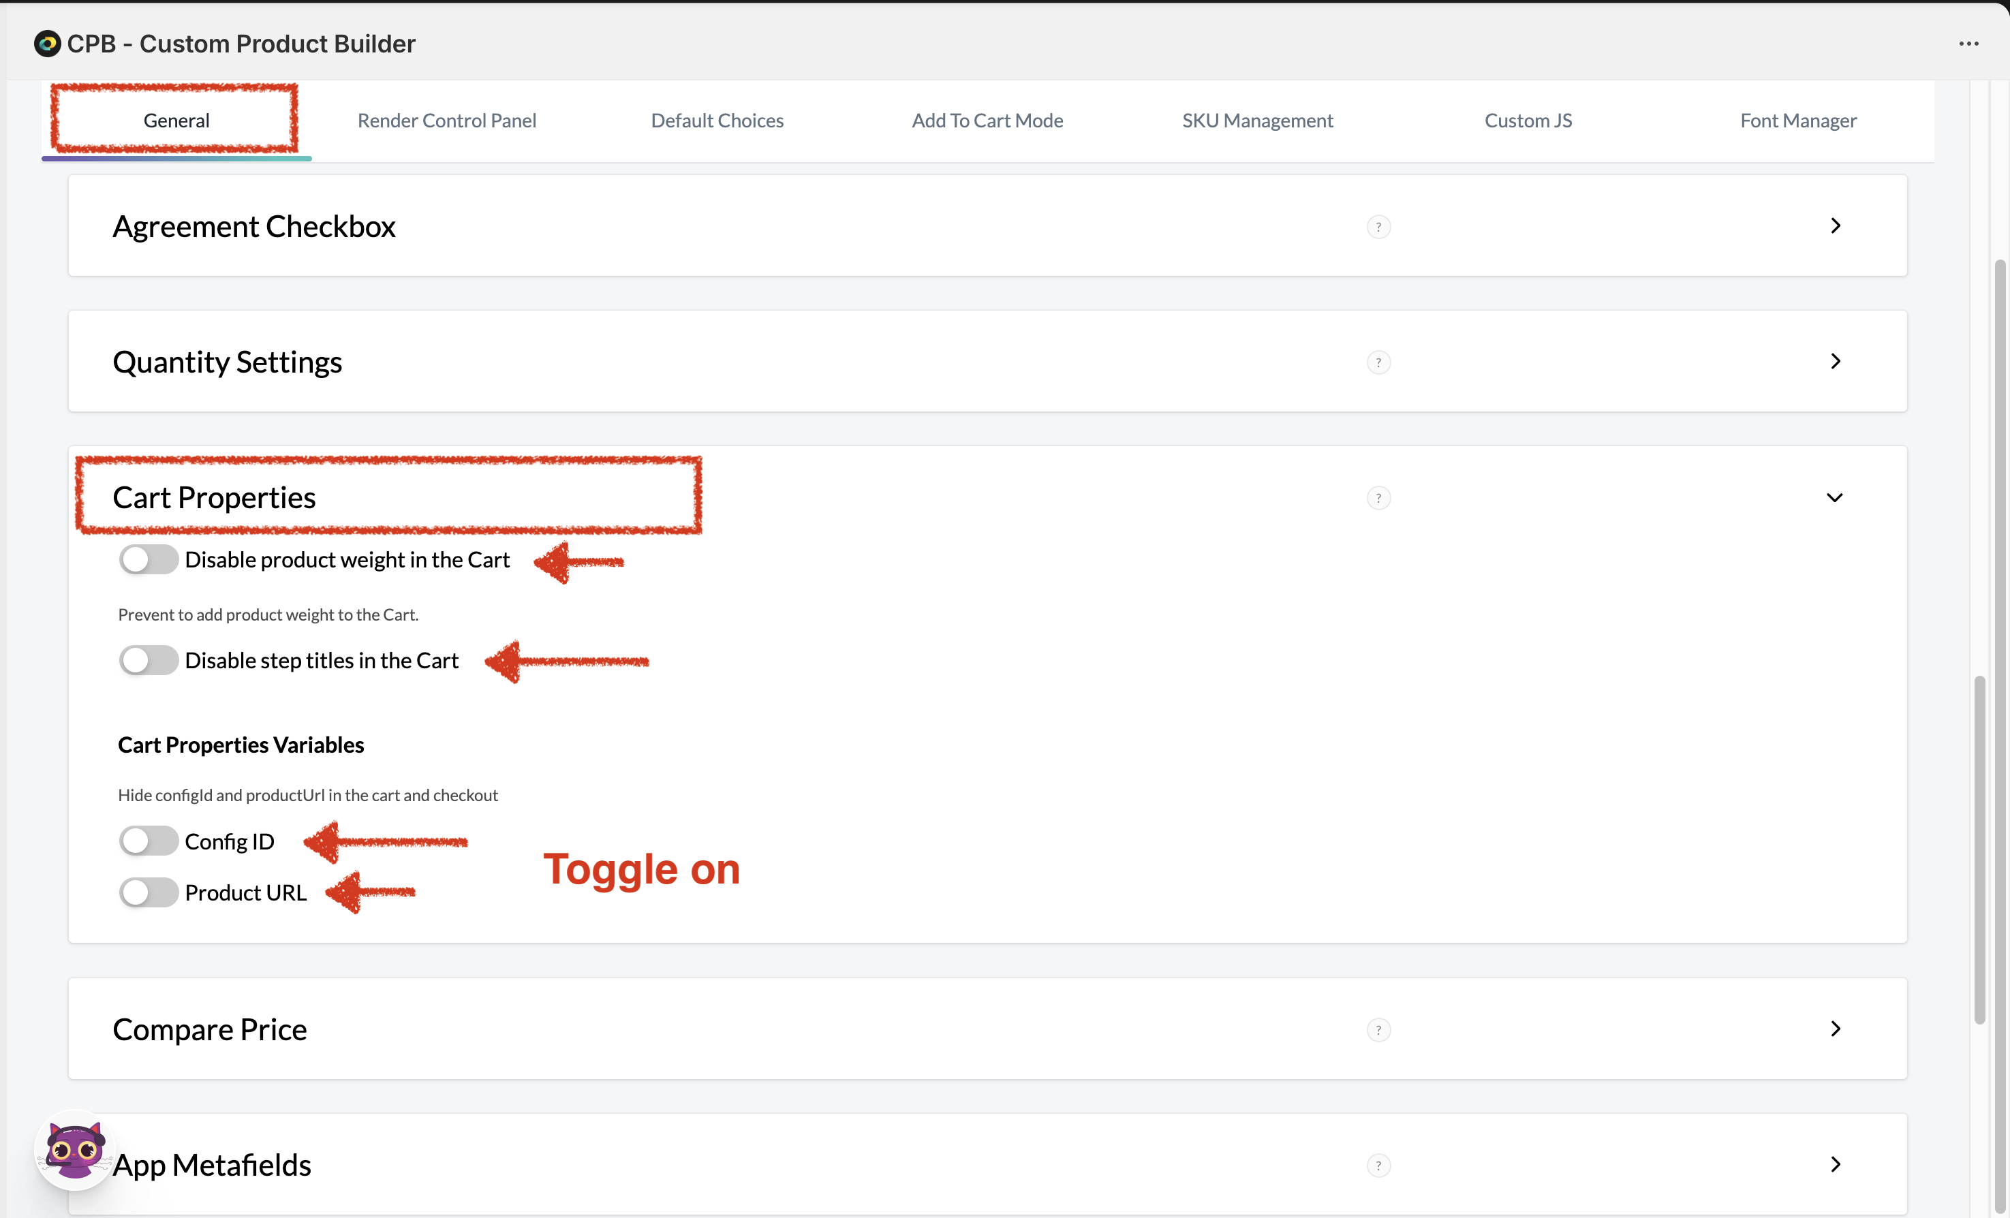Switch to the Render Control Panel tab
The width and height of the screenshot is (2010, 1218).
tap(446, 121)
